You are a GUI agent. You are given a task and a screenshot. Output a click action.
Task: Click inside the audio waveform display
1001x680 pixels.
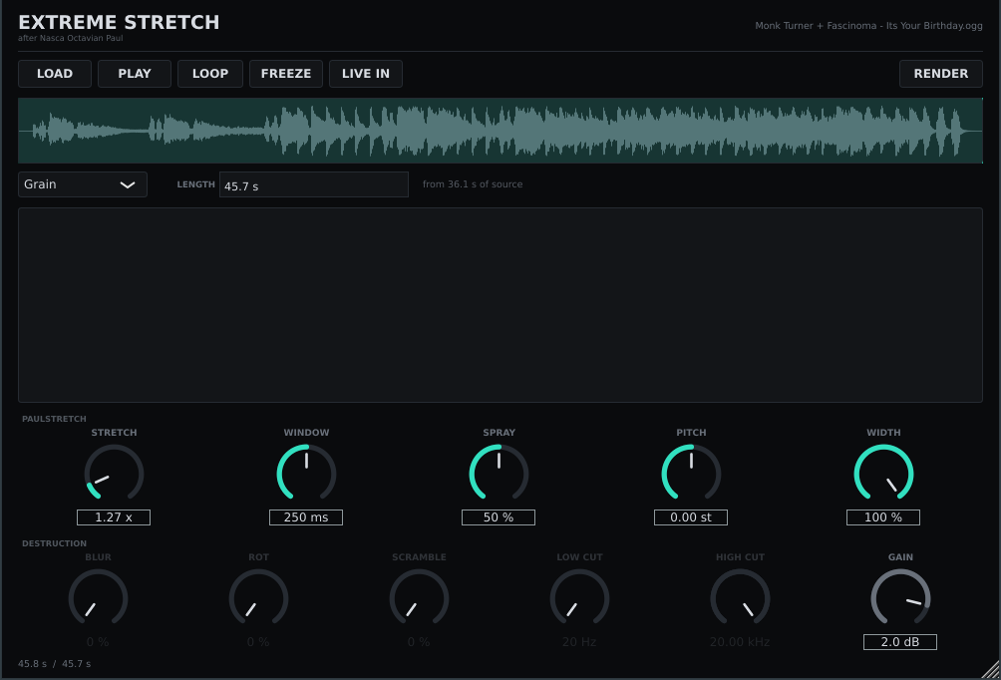pos(500,131)
